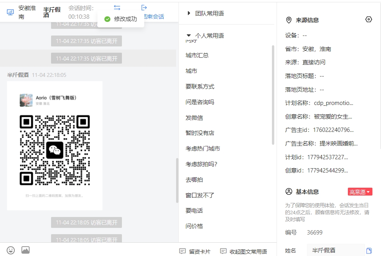The width and height of the screenshot is (381, 256).
Task: Click the location pin icon beside 来源信息
Action: click(289, 20)
